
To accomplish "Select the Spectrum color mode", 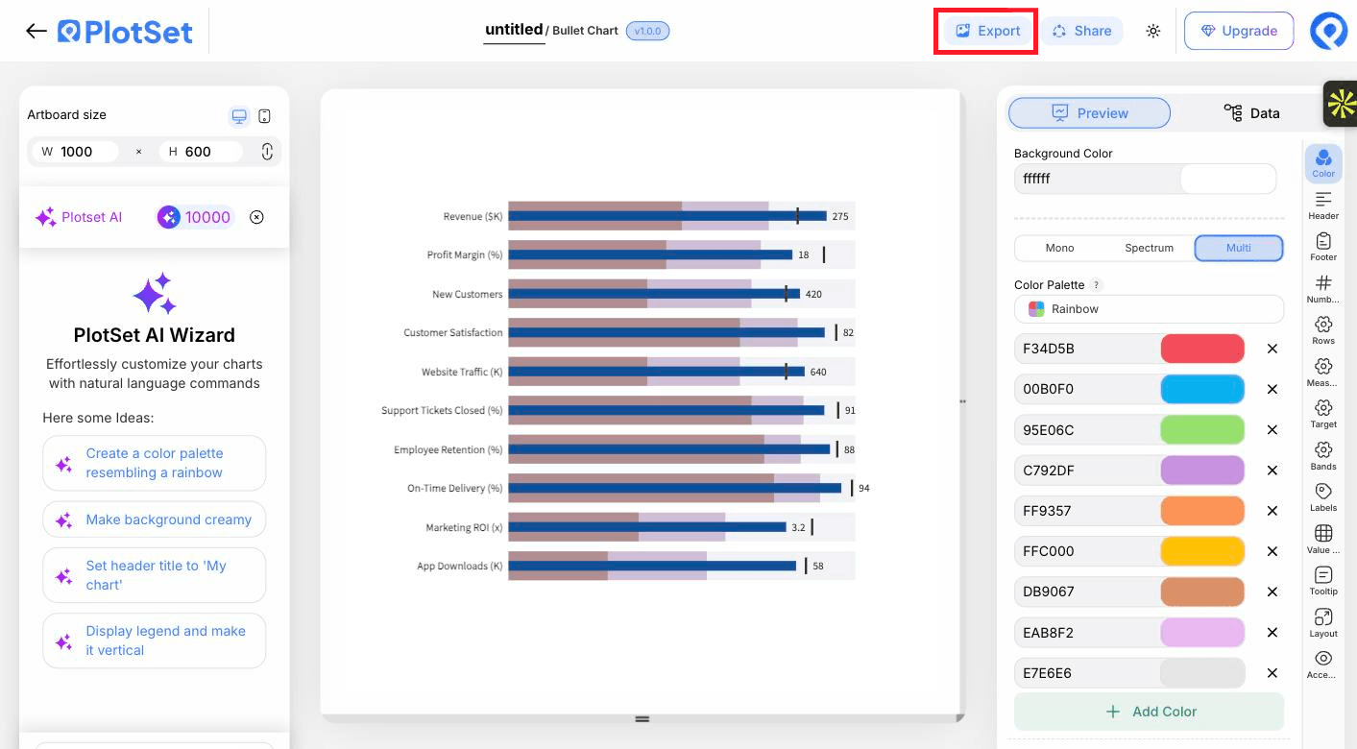I will pos(1149,248).
